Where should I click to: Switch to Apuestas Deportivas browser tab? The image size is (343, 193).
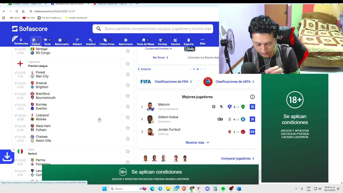coord(113,4)
